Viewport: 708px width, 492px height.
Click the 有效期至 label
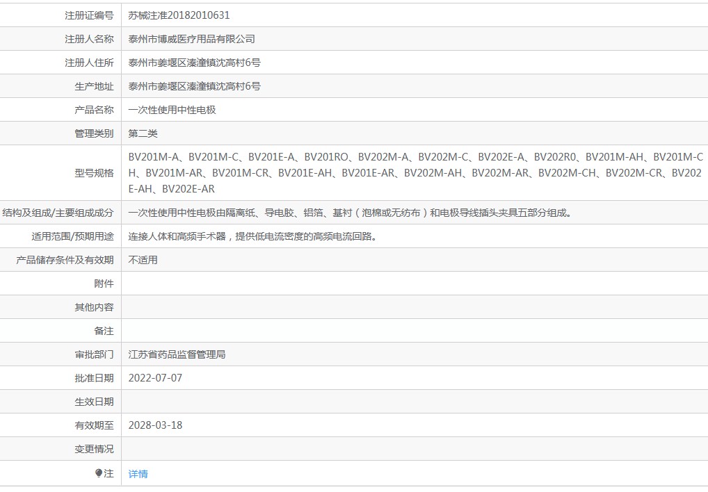(x=94, y=425)
